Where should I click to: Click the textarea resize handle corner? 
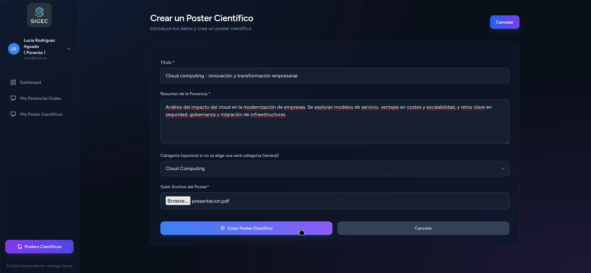(508, 142)
